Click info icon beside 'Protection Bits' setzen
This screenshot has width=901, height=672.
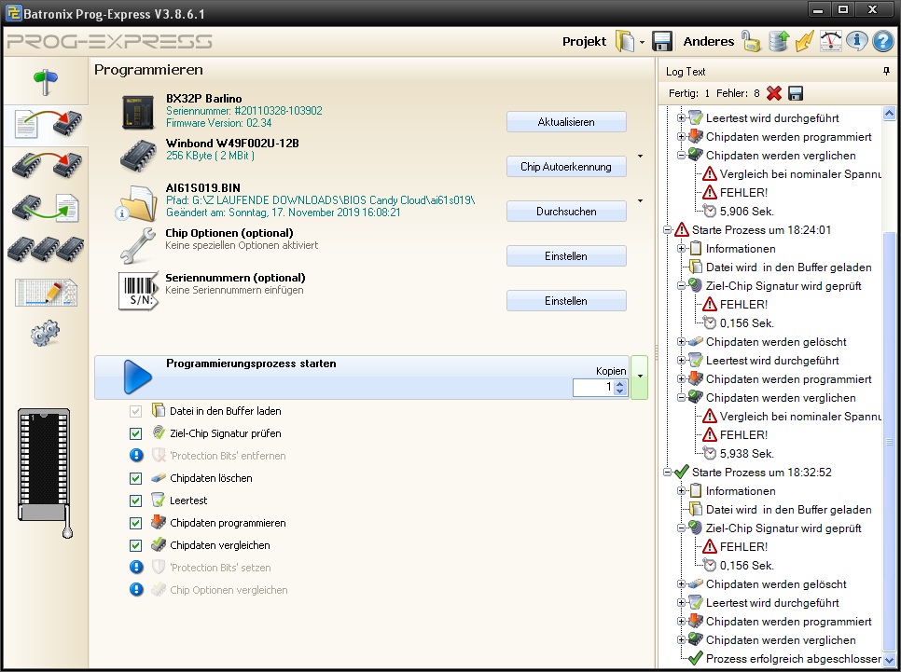coord(136,568)
